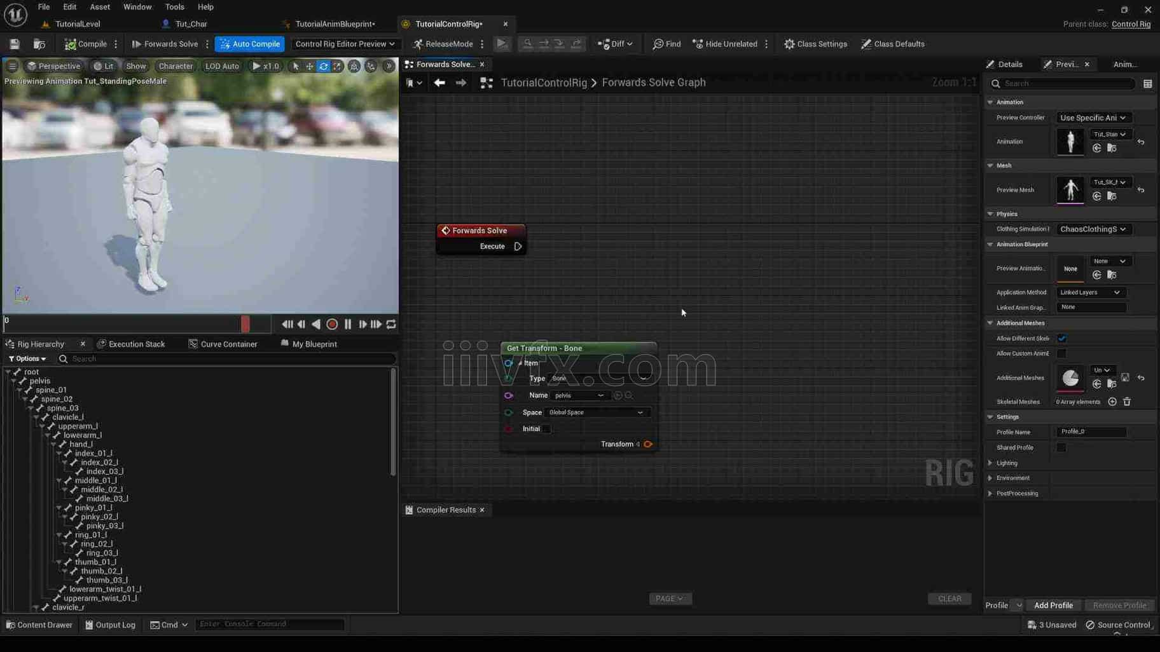Play preview animation in reverse

pos(316,324)
